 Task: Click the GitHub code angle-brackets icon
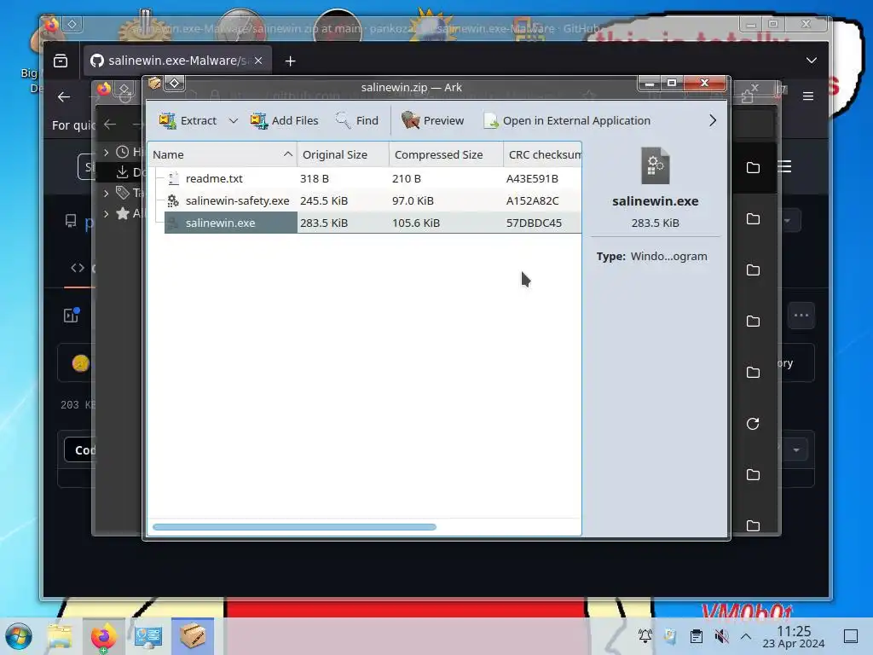click(78, 268)
